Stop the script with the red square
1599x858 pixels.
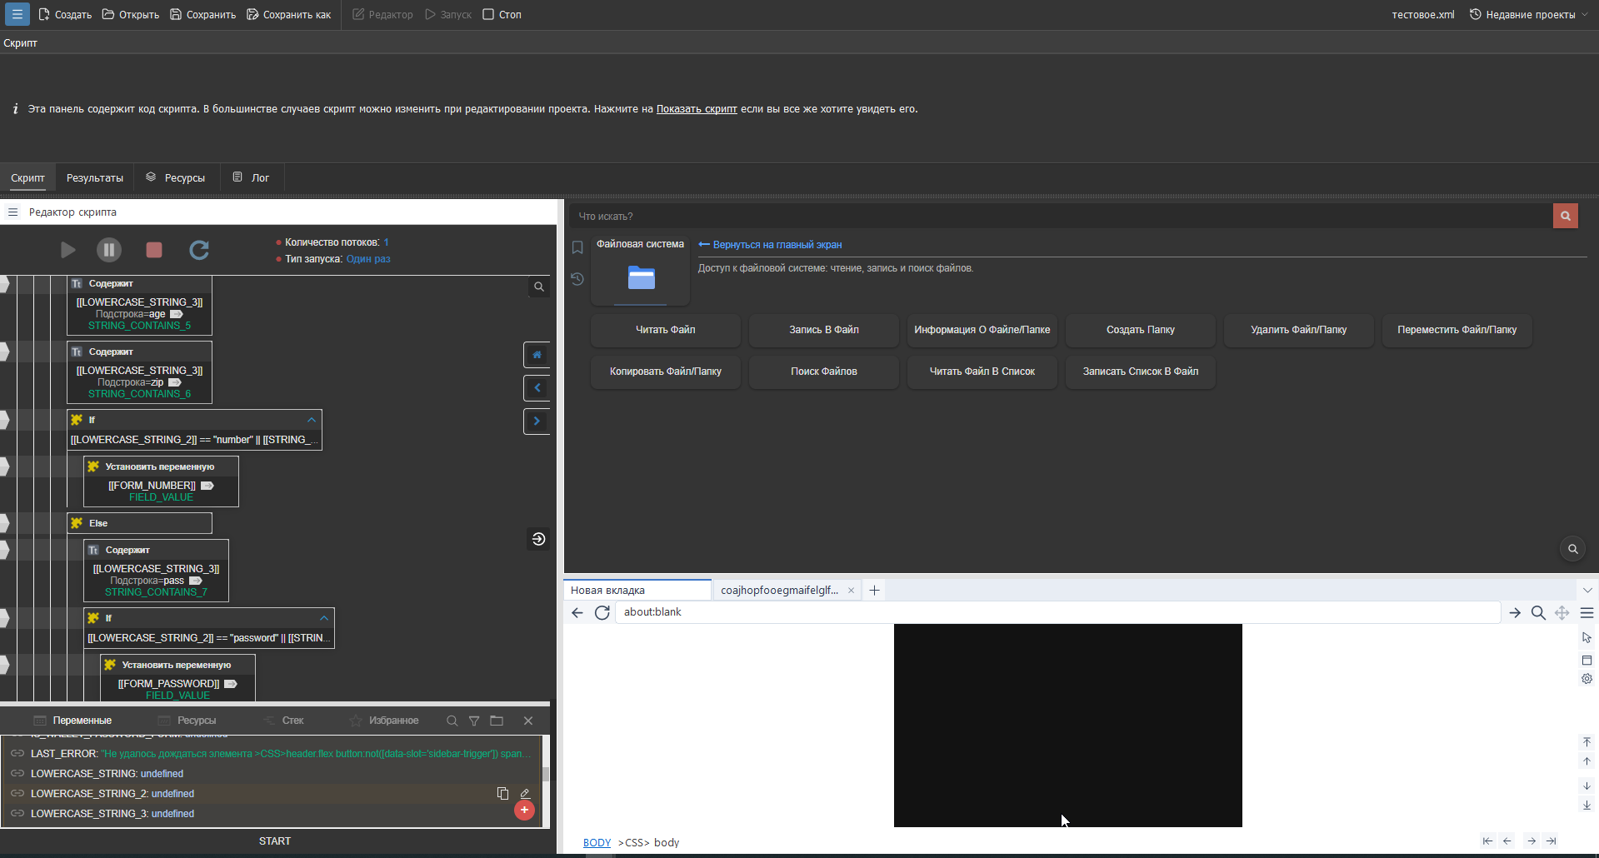point(154,250)
